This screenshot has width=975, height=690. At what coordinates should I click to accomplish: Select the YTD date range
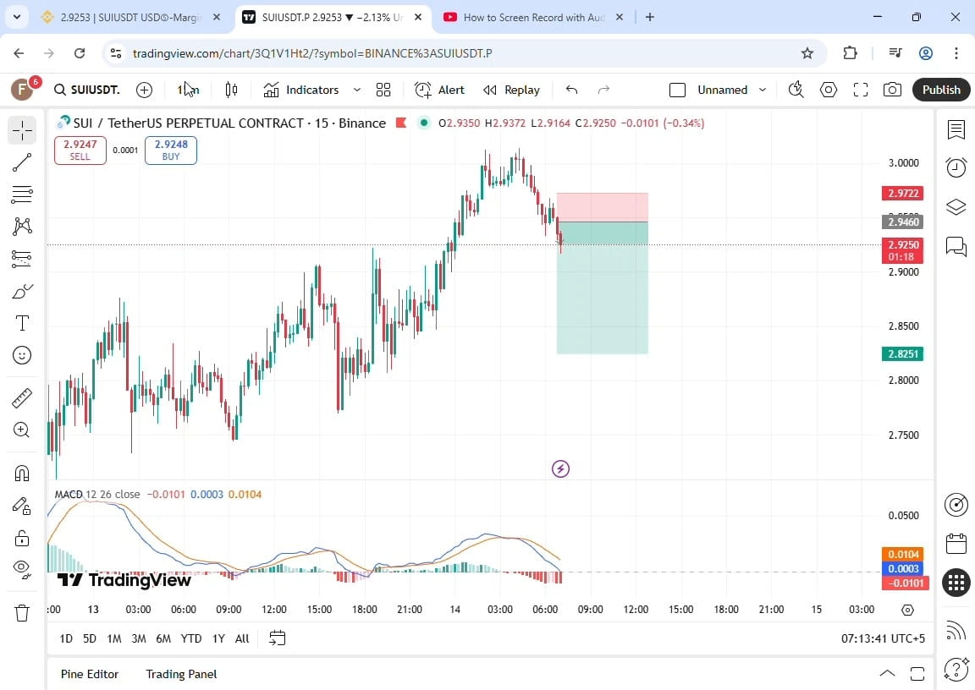(191, 638)
